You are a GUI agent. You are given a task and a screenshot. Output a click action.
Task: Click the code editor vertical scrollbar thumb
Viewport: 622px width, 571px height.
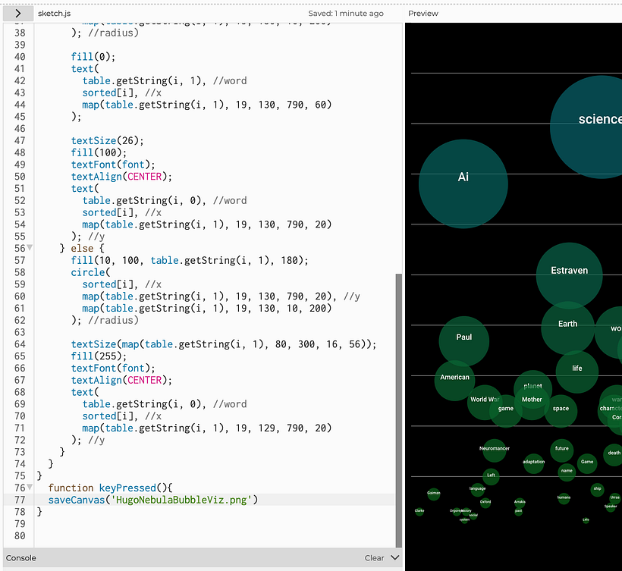coord(399,410)
